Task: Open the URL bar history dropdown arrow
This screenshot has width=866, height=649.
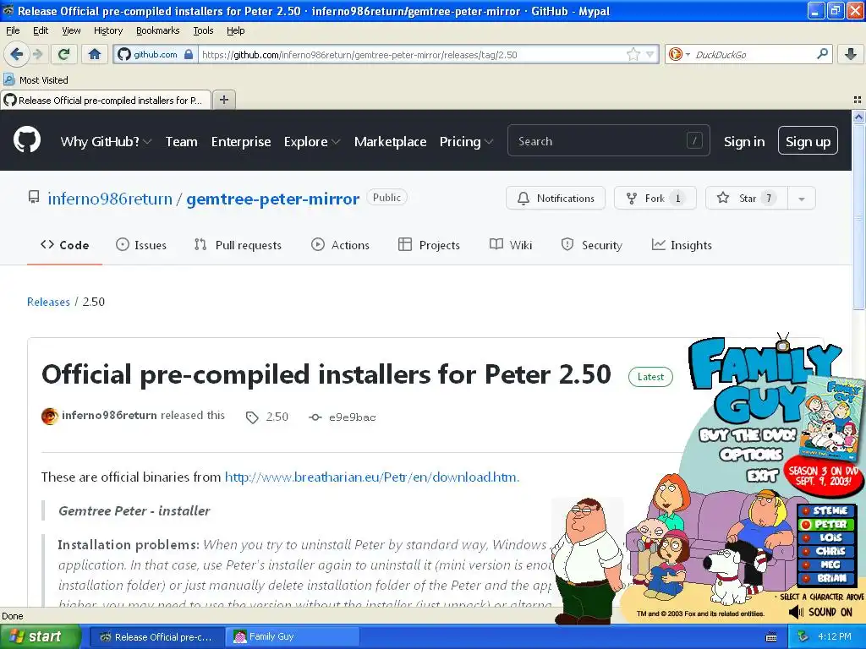Action: tap(650, 54)
